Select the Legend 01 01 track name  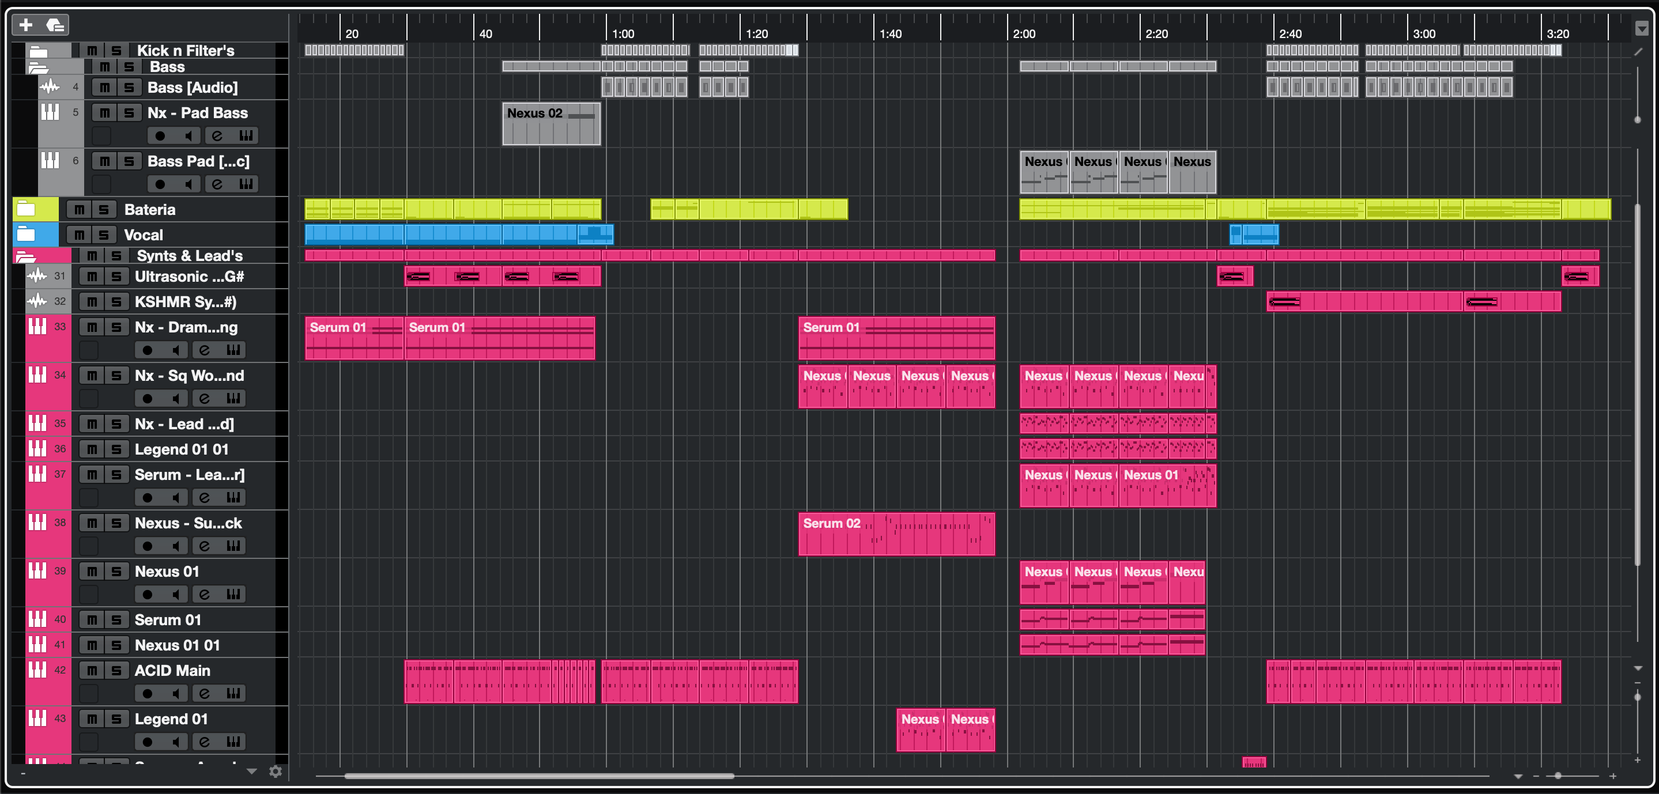coord(182,449)
